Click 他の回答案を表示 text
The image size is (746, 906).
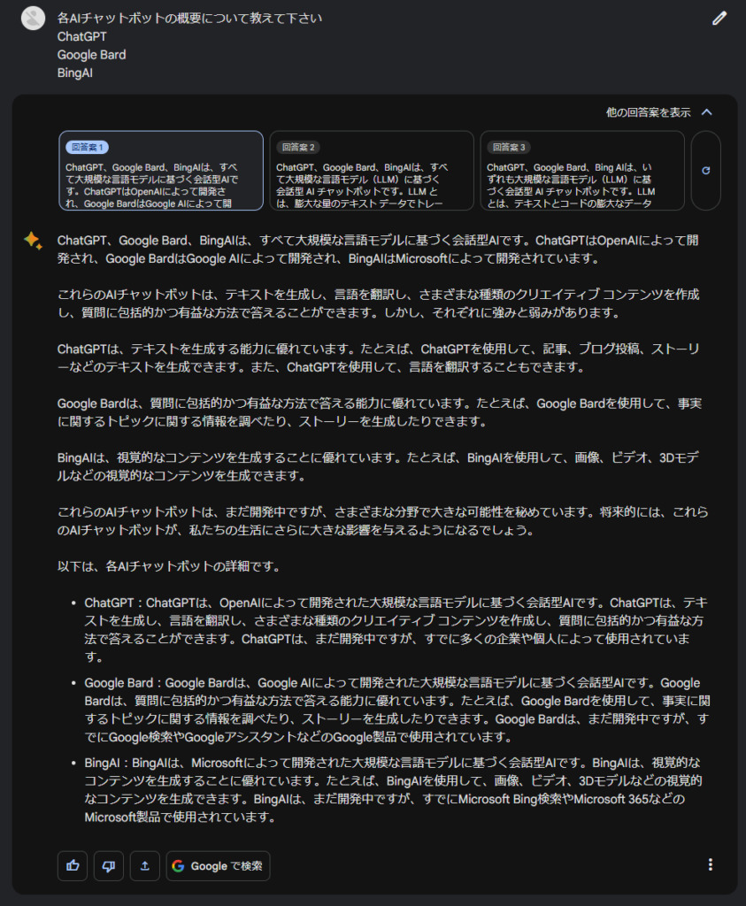tap(648, 112)
